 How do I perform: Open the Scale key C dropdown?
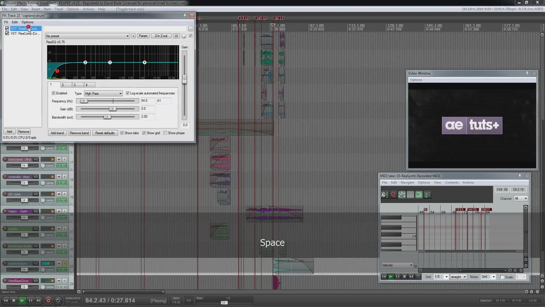[521, 277]
